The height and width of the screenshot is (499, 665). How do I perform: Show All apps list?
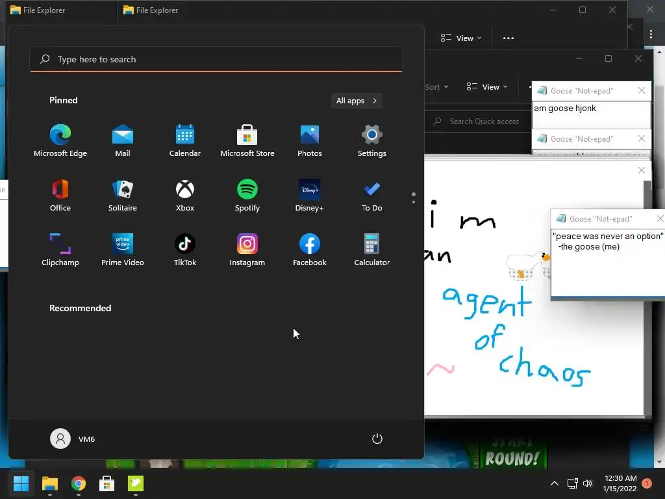pyautogui.click(x=357, y=101)
